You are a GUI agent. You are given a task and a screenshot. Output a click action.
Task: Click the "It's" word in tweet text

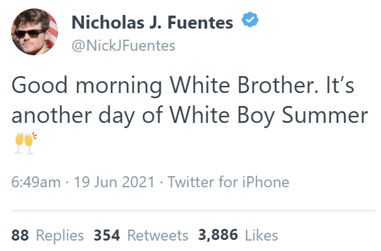coord(340,85)
